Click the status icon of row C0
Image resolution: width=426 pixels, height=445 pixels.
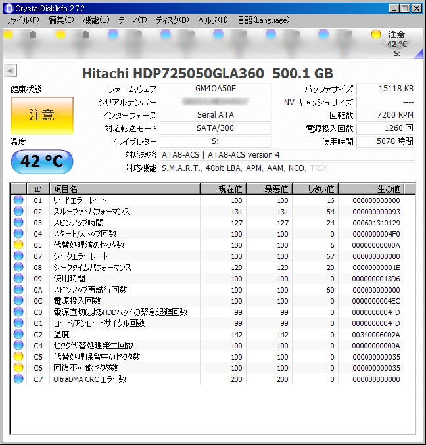pos(18,312)
